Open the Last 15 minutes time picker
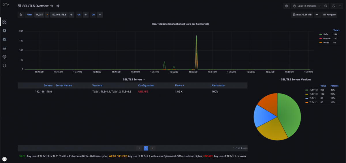346x163 pixels. coord(307,6)
